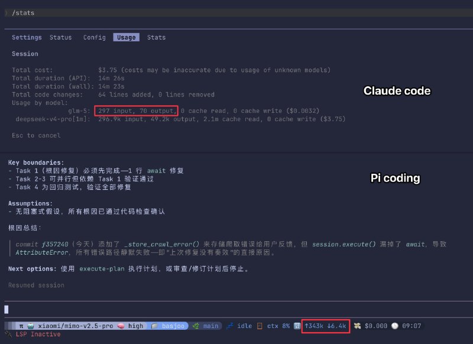
Task: Click the LSP Inactive status text
Action: point(38,334)
